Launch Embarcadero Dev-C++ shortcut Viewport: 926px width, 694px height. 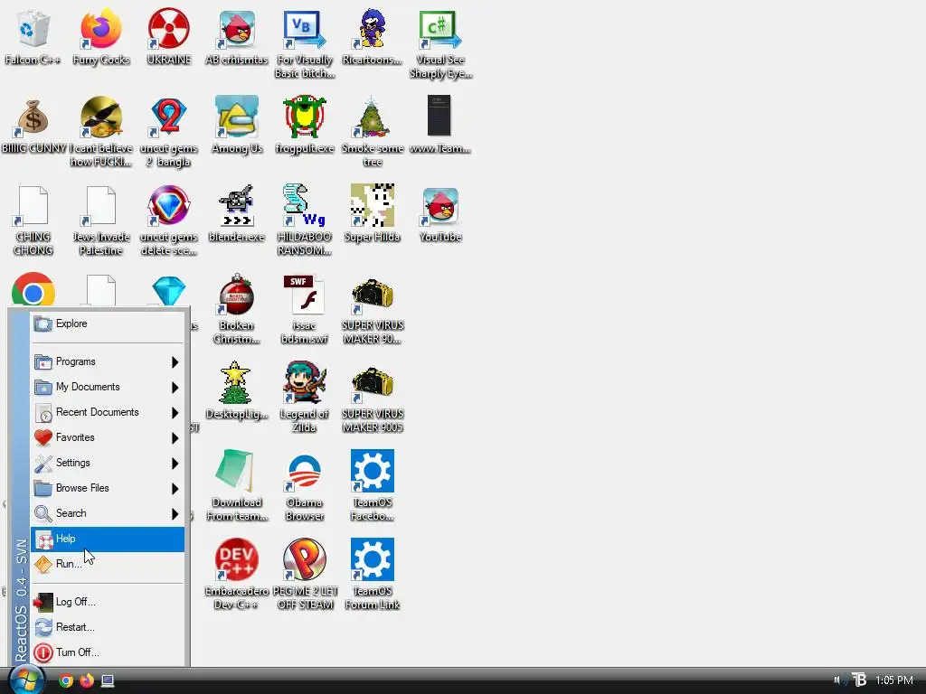[x=237, y=559]
